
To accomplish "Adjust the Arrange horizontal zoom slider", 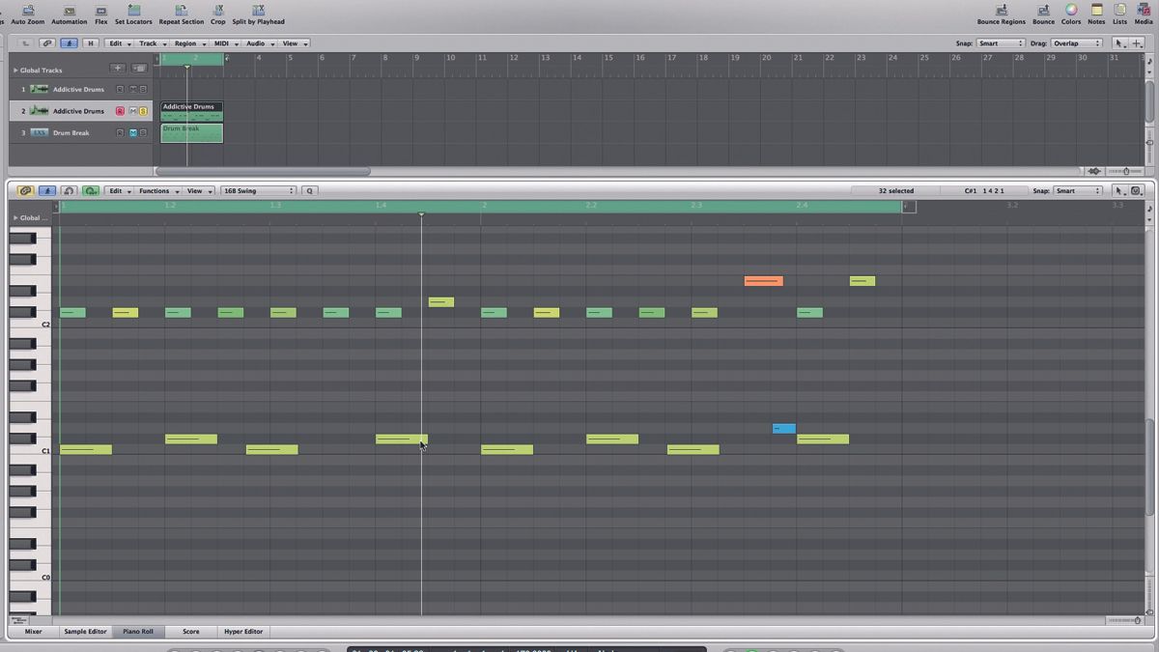I will pyautogui.click(x=1124, y=171).
